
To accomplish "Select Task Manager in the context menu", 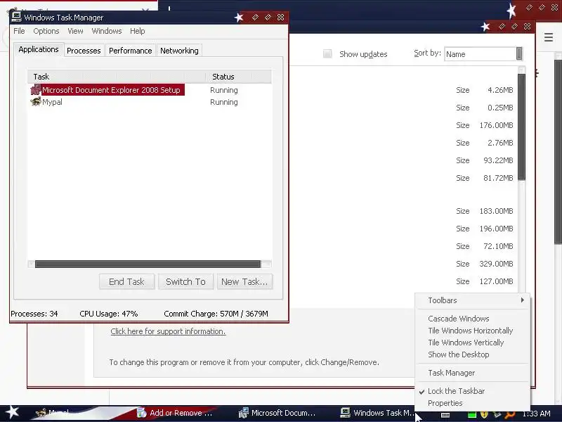I will (x=451, y=373).
